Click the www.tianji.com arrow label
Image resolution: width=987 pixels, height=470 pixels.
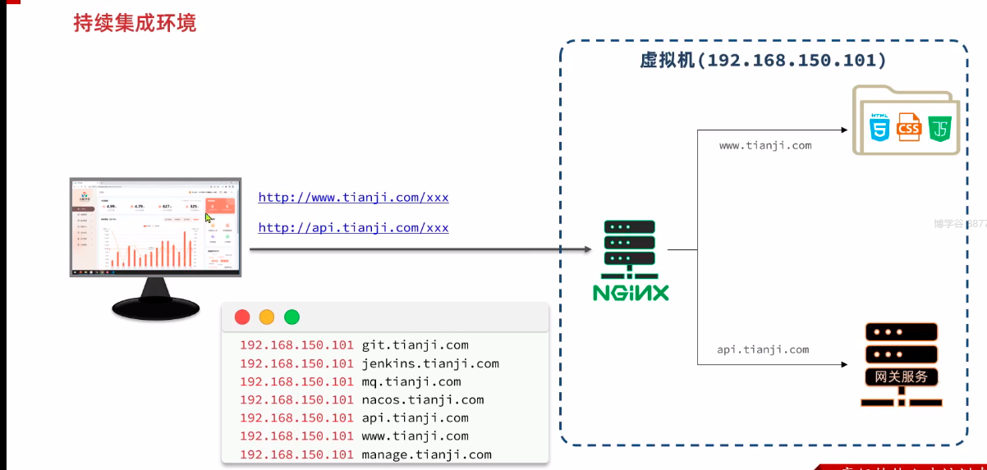point(765,145)
